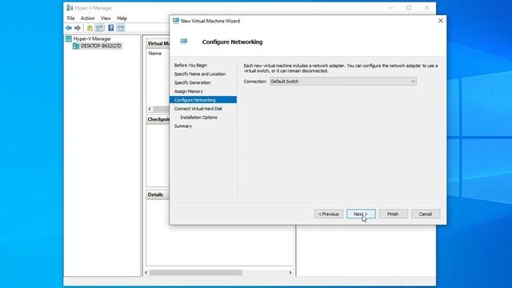This screenshot has width=512, height=288.
Task: Open the Connection dropdown showing Default Switch
Action: point(343,82)
